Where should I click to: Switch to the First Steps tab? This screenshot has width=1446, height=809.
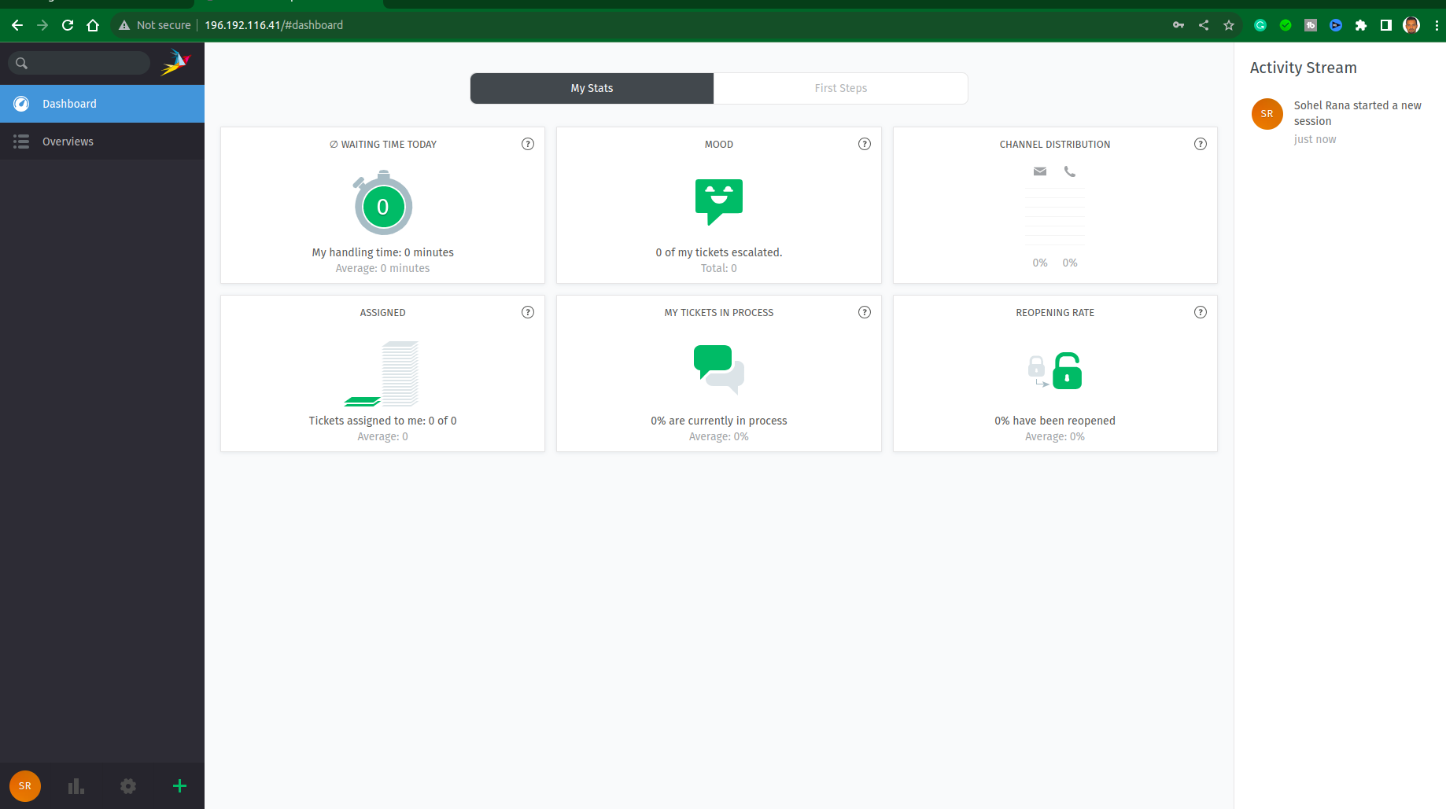coord(840,88)
